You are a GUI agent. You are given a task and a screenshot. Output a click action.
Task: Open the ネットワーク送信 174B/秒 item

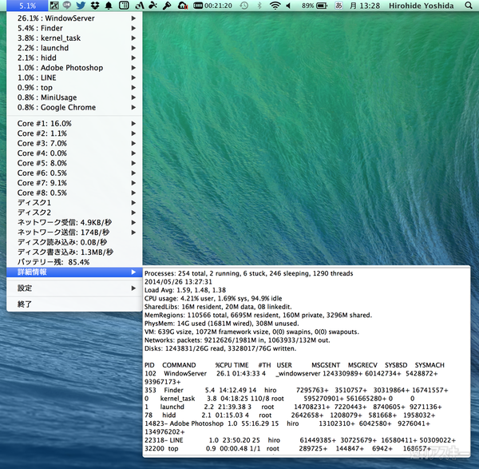pos(74,232)
